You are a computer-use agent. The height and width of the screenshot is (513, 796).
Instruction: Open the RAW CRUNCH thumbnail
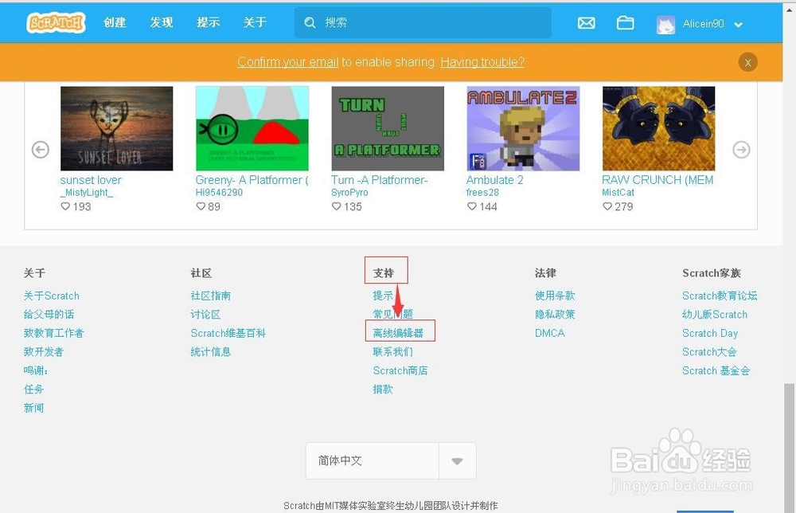[x=659, y=128]
